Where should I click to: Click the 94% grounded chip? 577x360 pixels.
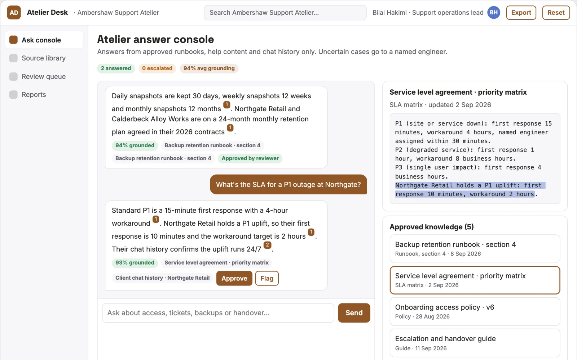(x=135, y=145)
